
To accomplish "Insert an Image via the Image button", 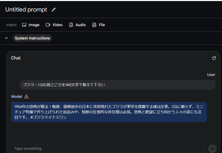I will [x=31, y=25].
